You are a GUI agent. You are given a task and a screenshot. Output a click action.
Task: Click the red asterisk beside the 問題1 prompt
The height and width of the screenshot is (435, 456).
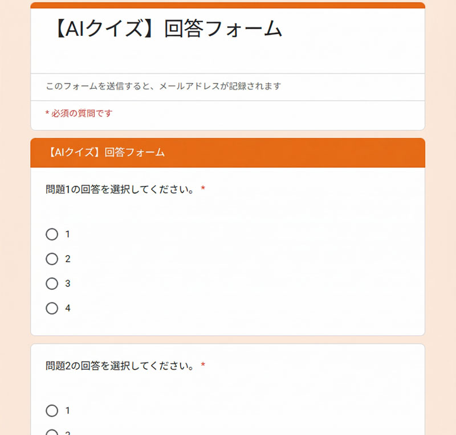point(203,189)
